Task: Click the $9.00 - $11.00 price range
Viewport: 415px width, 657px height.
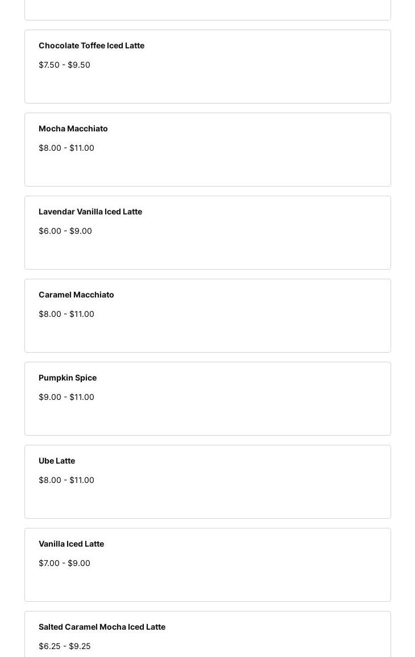Action: pos(67,397)
